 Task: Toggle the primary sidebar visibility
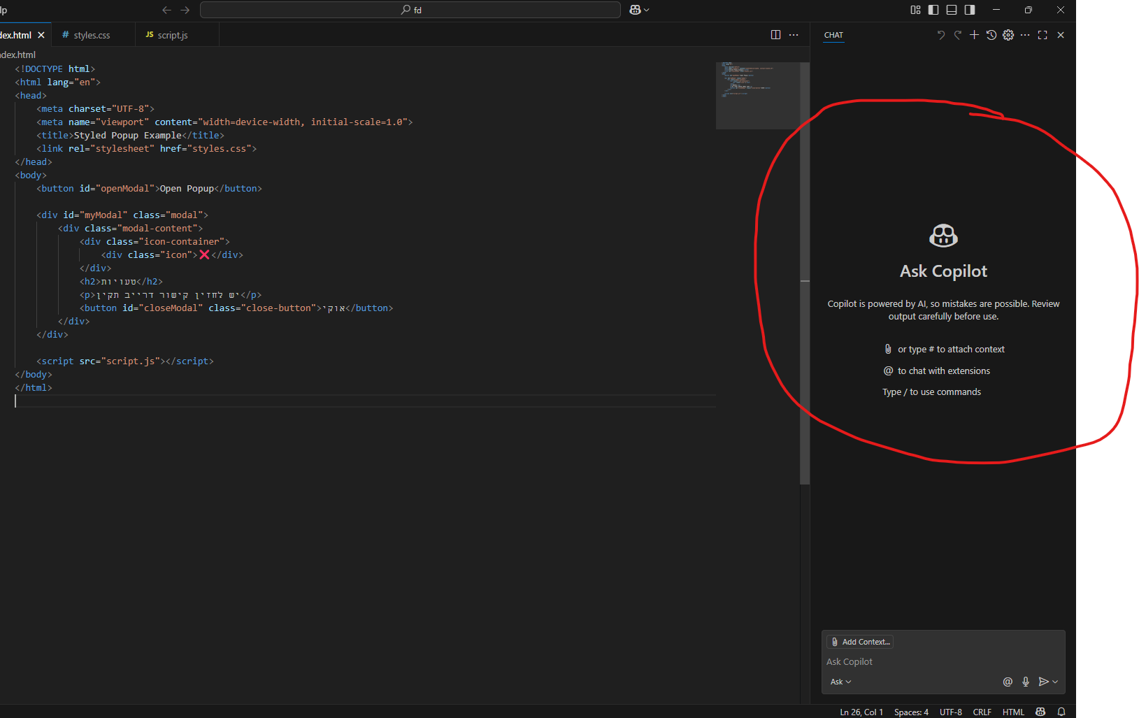point(933,10)
